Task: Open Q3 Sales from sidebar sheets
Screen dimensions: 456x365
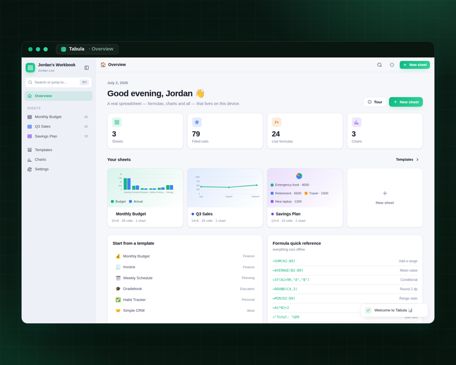Action: 59,127
